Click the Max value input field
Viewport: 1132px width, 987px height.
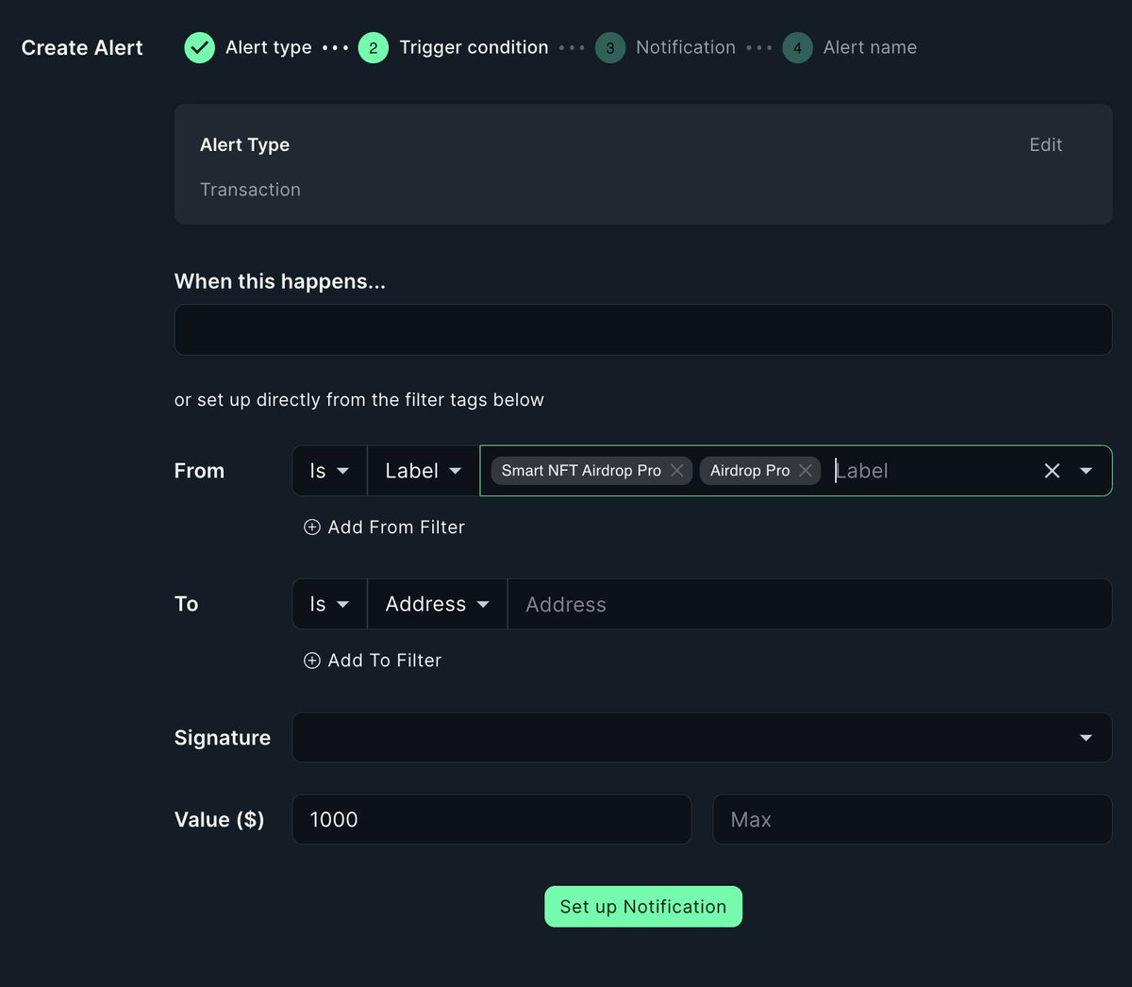[x=911, y=819]
